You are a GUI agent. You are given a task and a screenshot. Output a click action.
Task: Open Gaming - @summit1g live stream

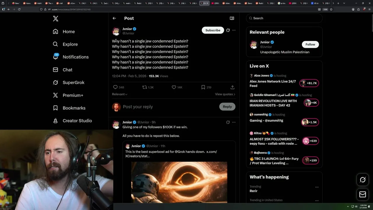click(266, 120)
